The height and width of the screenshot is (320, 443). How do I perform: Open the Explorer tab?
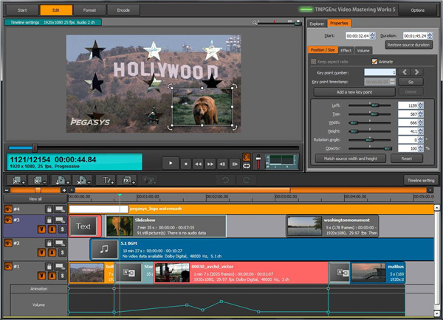pos(316,24)
